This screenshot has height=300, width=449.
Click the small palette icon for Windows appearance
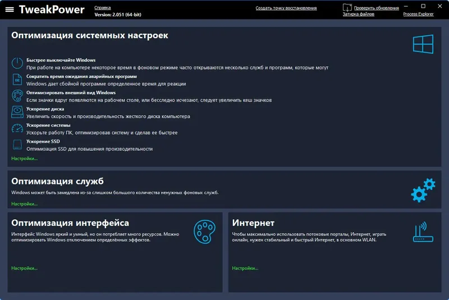[x=17, y=96]
